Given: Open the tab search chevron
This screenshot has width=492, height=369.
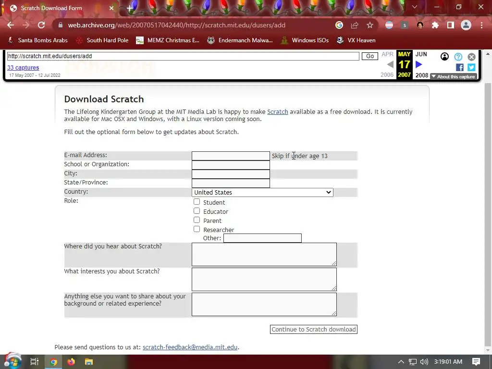Looking at the screenshot, I should [415, 7].
